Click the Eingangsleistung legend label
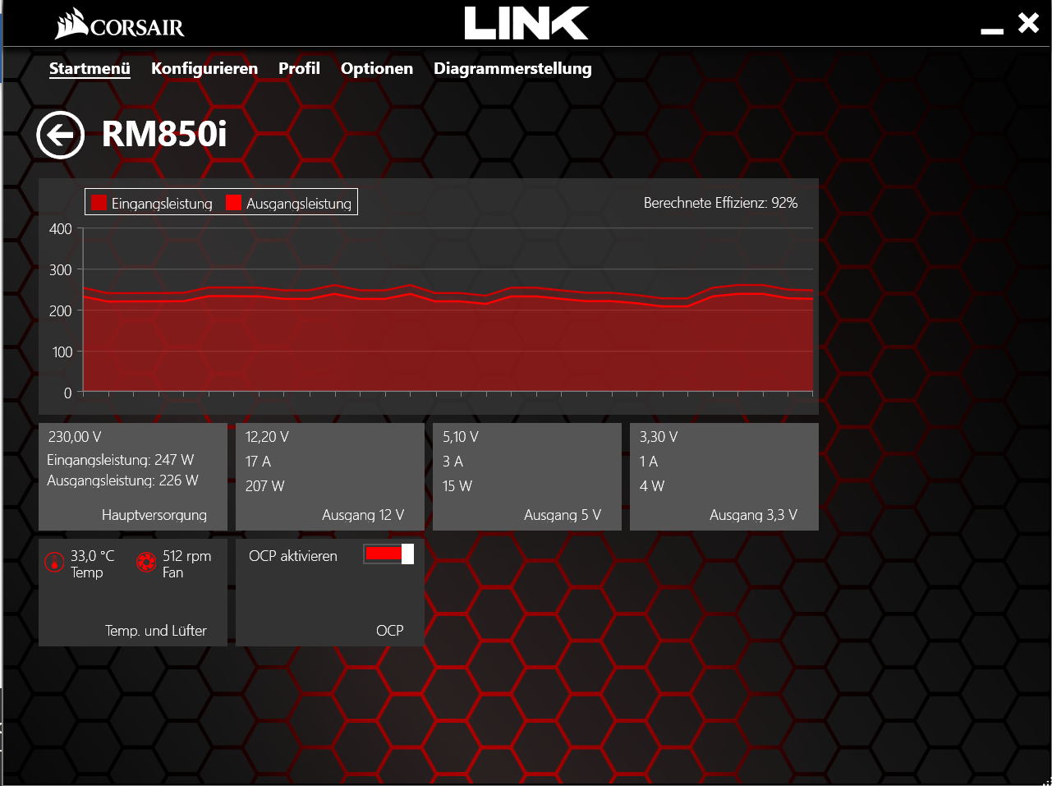Viewport: 1052px width, 786px height. [162, 204]
